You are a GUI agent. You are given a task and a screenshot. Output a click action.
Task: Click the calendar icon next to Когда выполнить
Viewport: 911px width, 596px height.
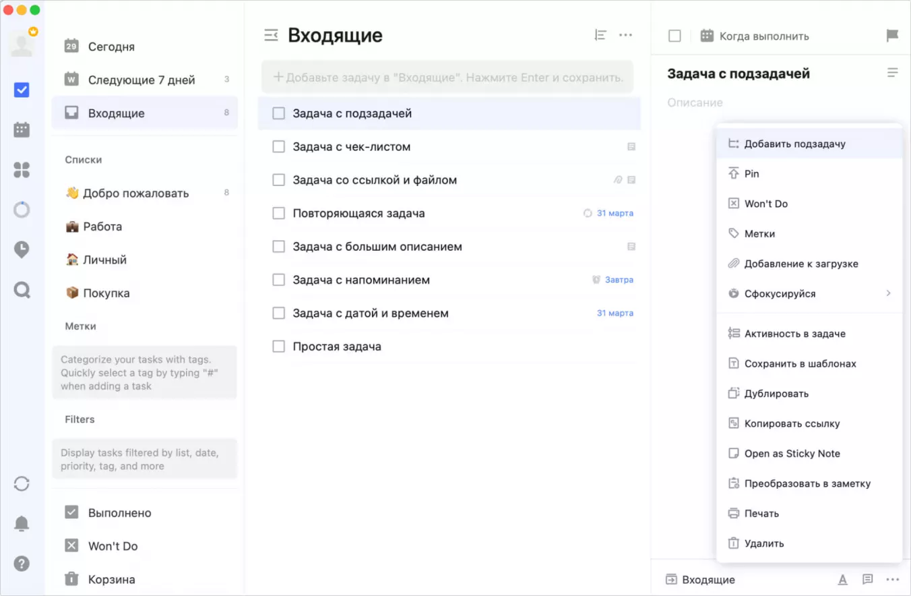pos(706,36)
